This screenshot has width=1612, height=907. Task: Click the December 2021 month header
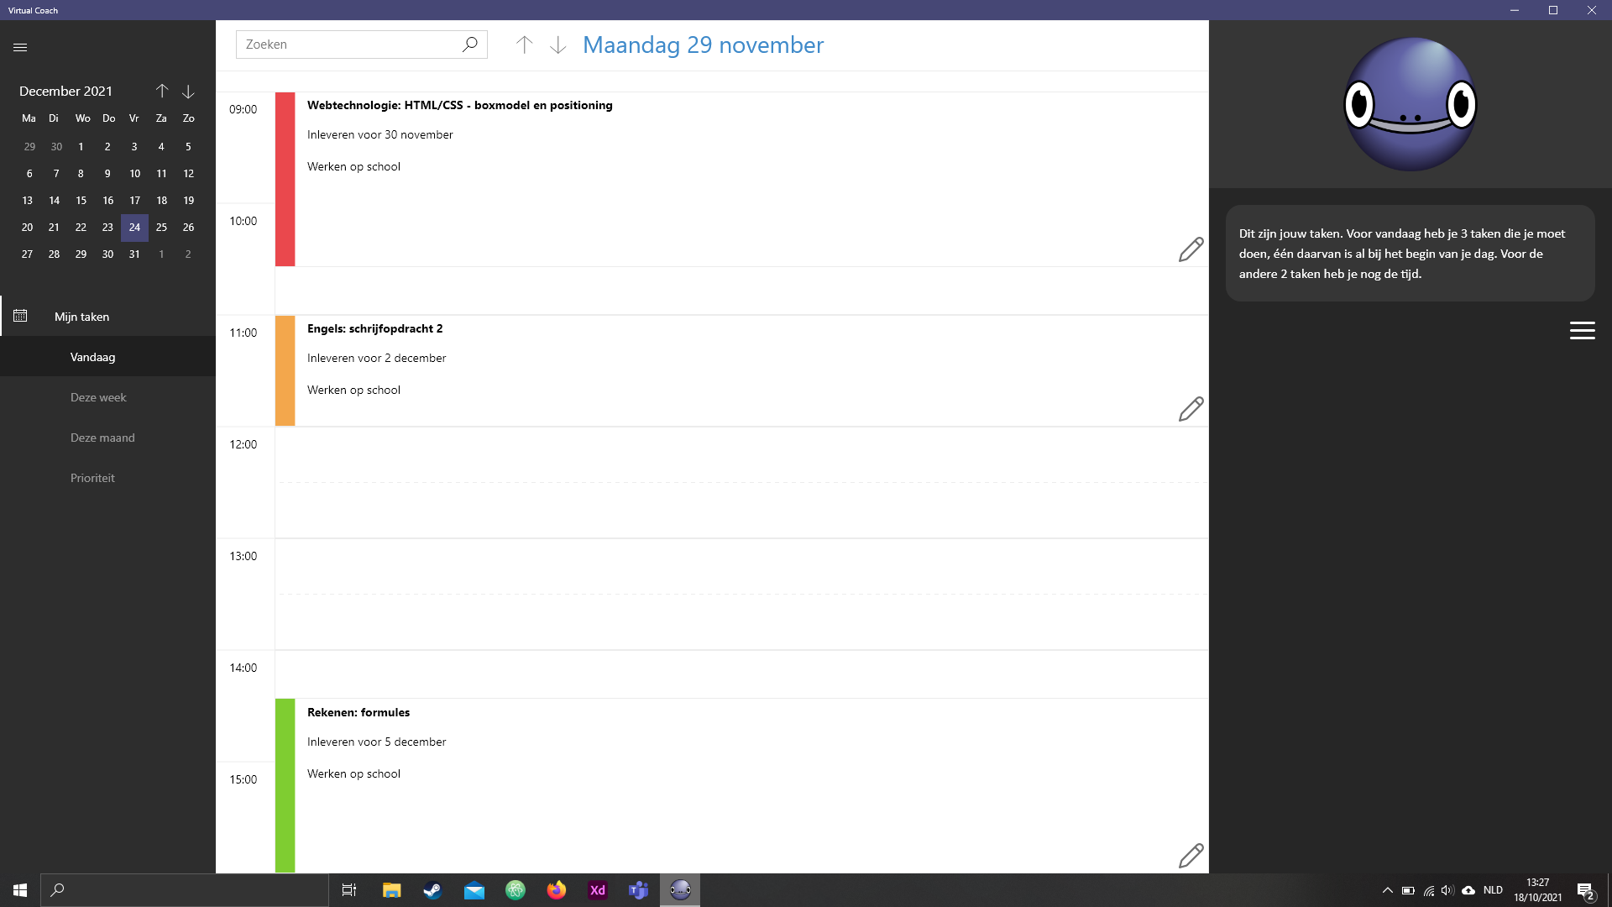pyautogui.click(x=65, y=91)
